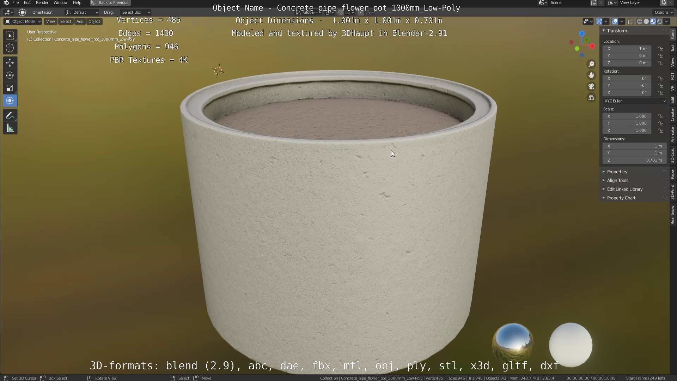Click the active tool icon in header
The image size is (677, 381).
[22, 12]
